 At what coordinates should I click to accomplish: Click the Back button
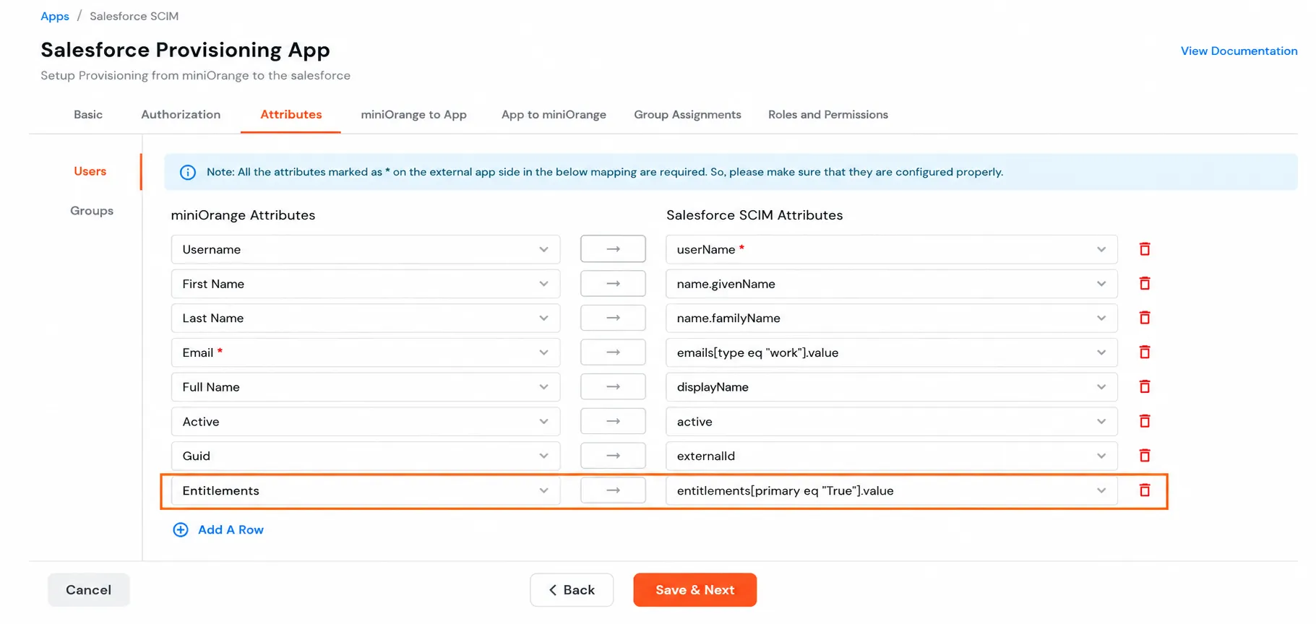tap(572, 590)
